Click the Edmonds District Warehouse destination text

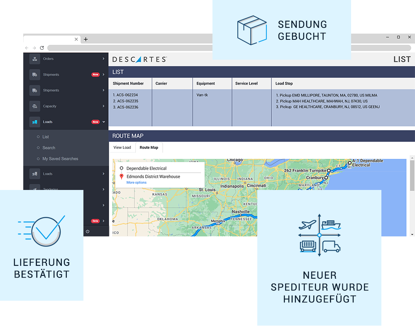(x=153, y=177)
